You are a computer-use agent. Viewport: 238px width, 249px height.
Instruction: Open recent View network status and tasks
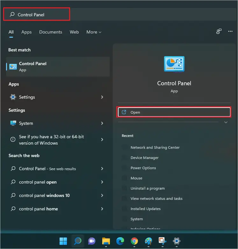coord(156,199)
